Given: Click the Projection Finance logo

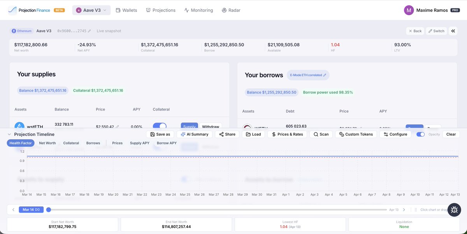Looking at the screenshot, I should (x=29, y=10).
